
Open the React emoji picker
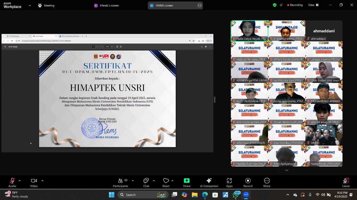[x=166, y=182]
